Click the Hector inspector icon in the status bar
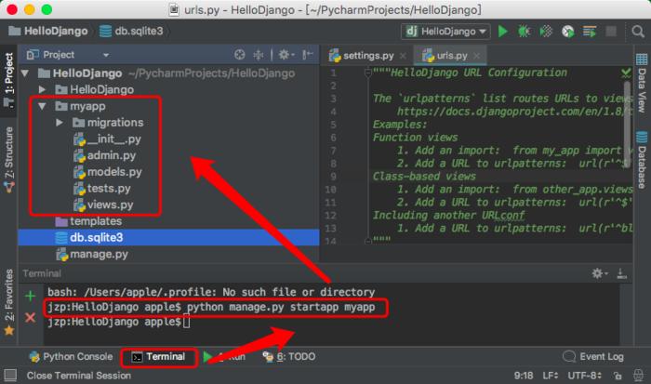This screenshot has height=384, width=651. [x=638, y=376]
